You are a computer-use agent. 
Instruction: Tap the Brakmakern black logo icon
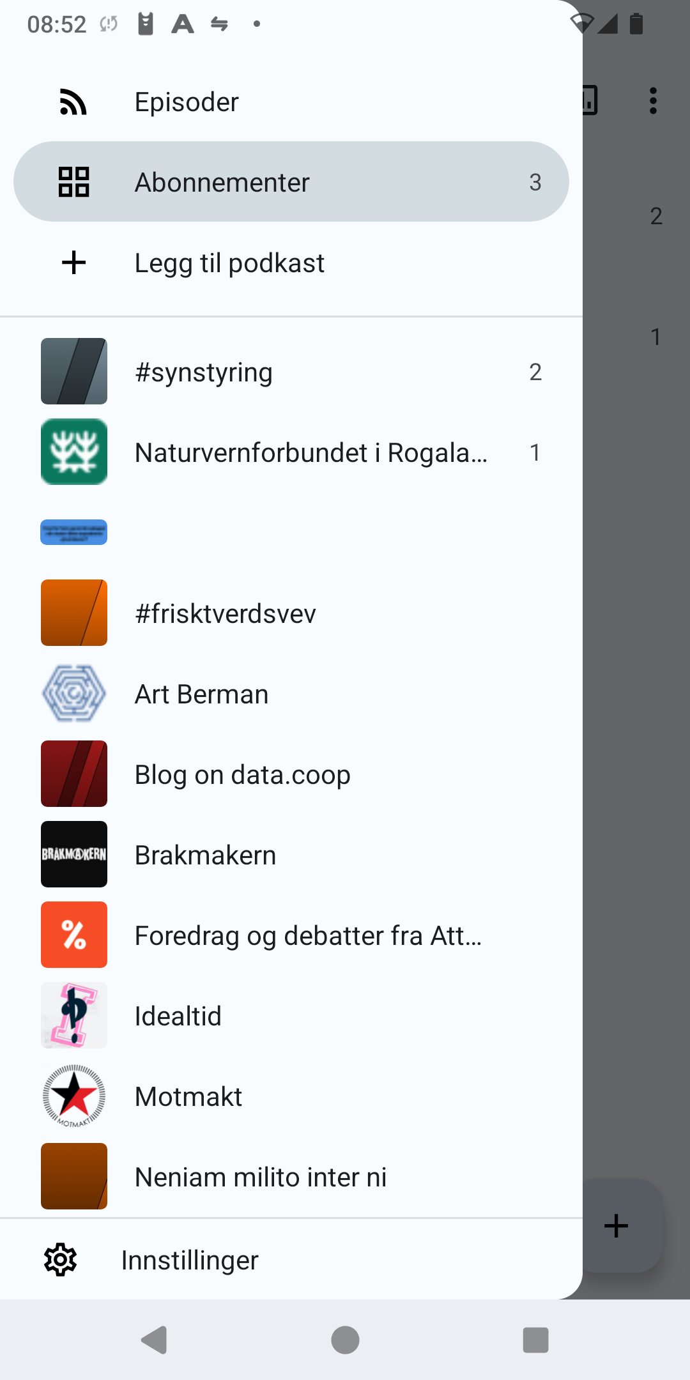tap(74, 854)
